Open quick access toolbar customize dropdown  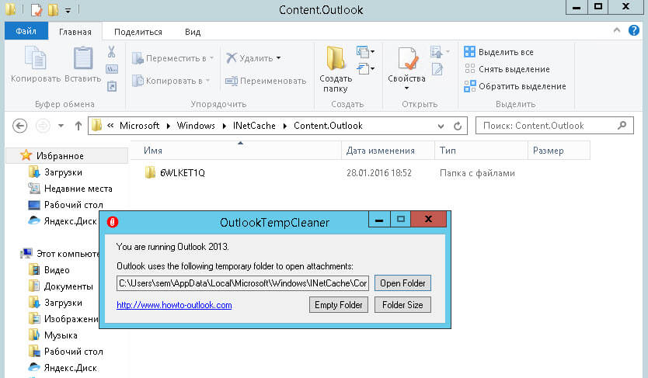[68, 10]
